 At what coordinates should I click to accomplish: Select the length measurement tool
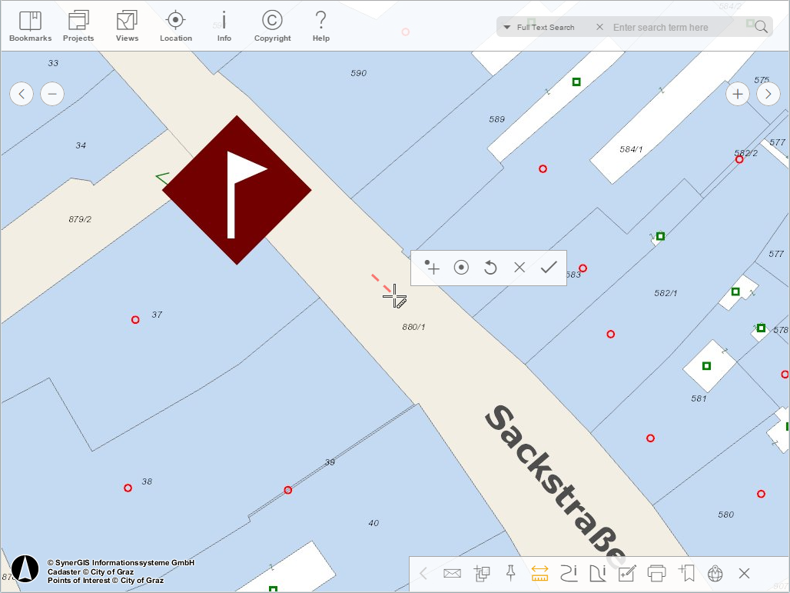pyautogui.click(x=569, y=573)
